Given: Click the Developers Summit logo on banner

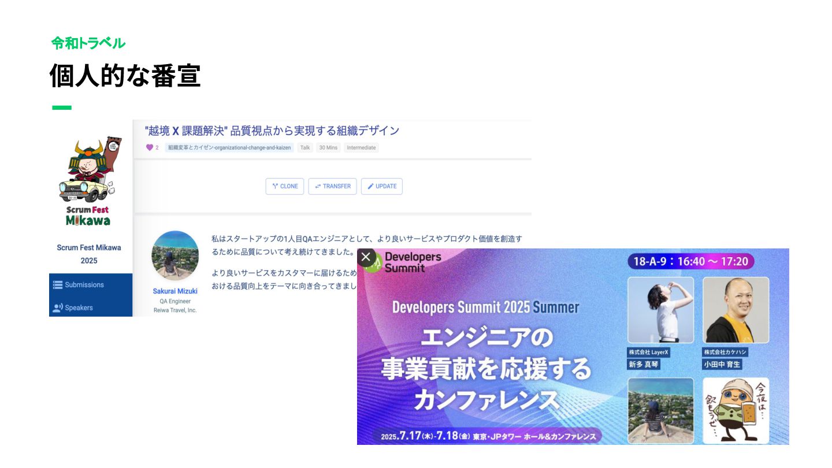Looking at the screenshot, I should 403,262.
